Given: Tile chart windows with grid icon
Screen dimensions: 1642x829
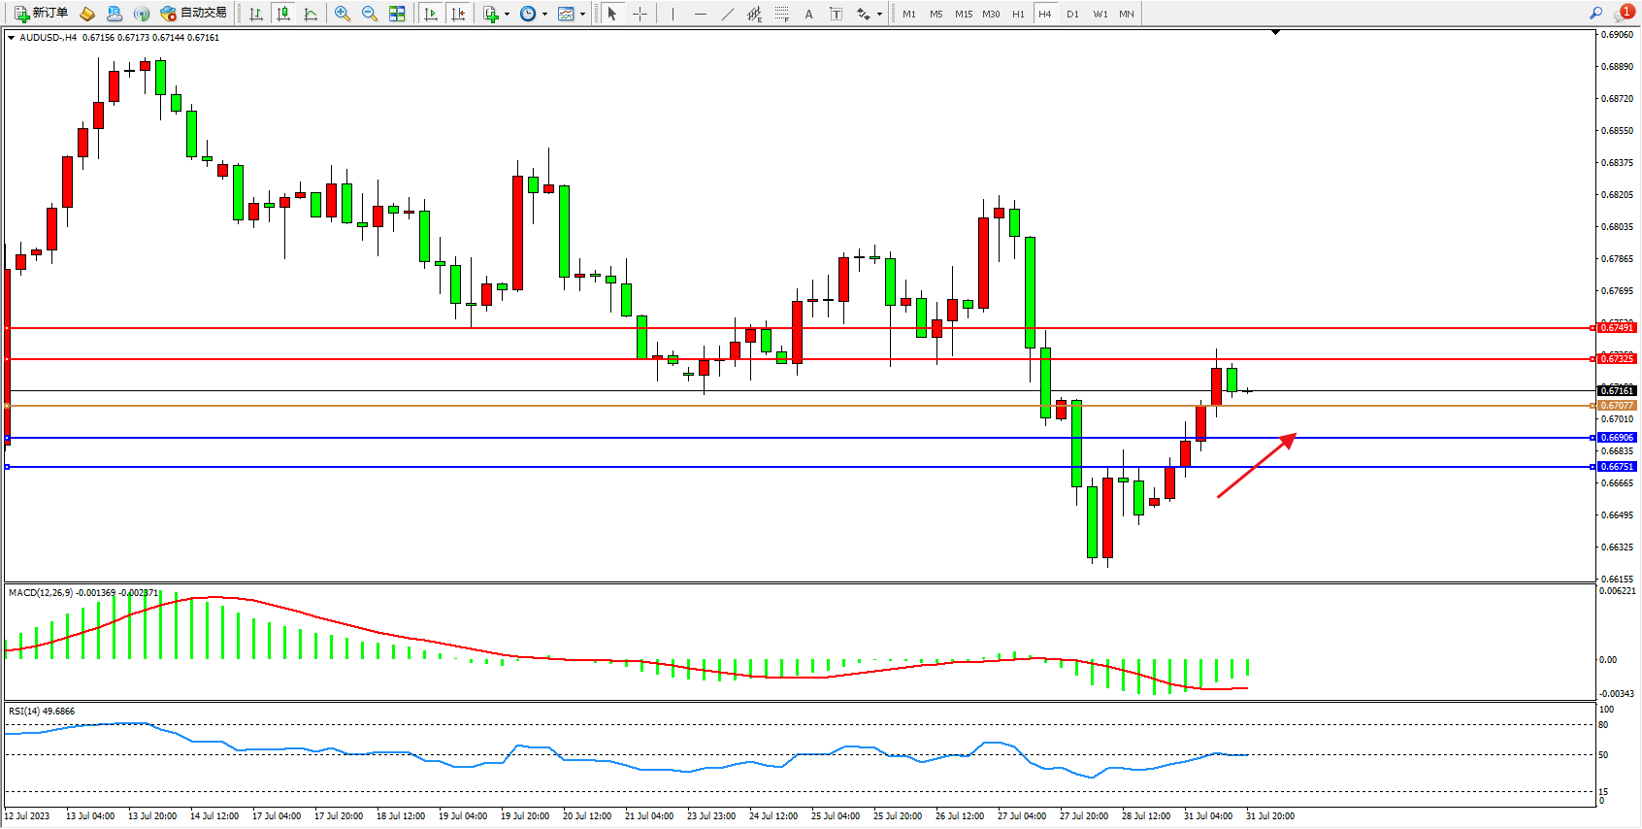Looking at the screenshot, I should [397, 14].
